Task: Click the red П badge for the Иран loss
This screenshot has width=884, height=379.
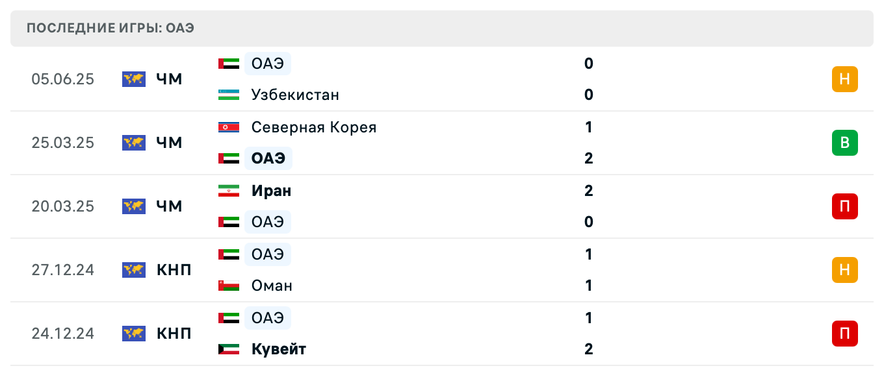Action: (844, 206)
